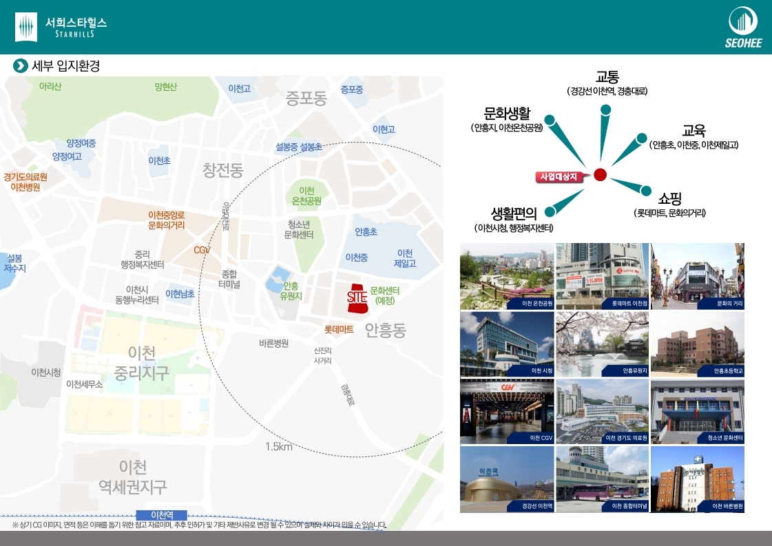Image resolution: width=772 pixels, height=546 pixels.
Task: Click the 이천중 school label on map
Action: (357, 258)
